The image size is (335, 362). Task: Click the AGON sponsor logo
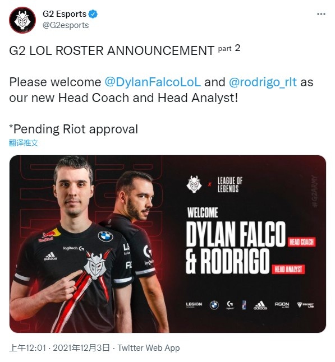(x=282, y=305)
